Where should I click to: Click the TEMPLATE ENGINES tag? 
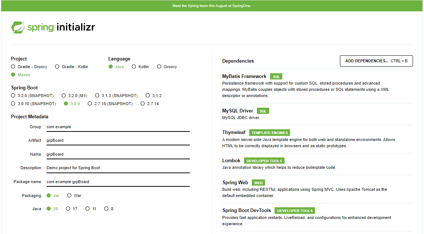tap(269, 133)
